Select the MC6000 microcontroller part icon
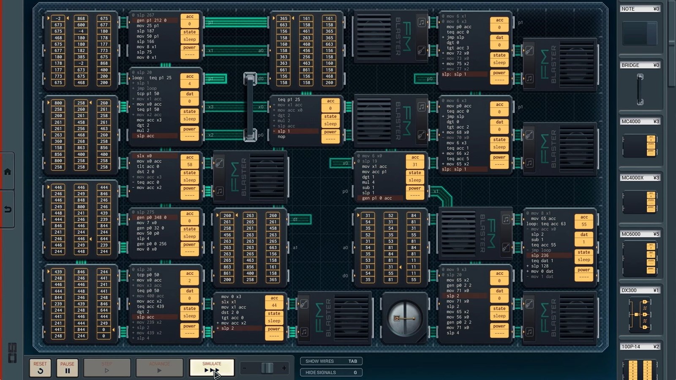Image resolution: width=676 pixels, height=380 pixels. coord(640,258)
